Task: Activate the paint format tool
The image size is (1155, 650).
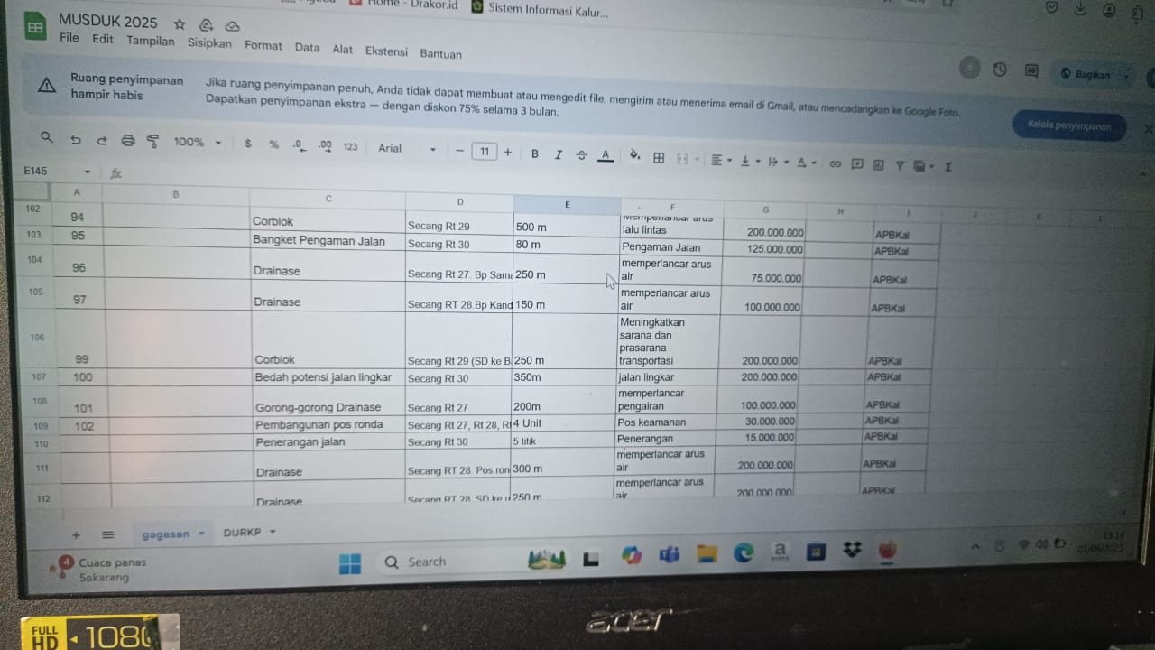Action: pos(152,141)
